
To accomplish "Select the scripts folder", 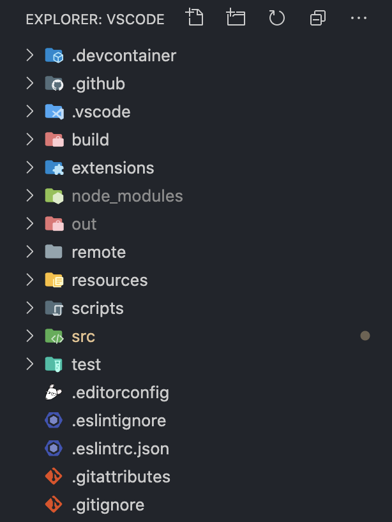I will 98,308.
